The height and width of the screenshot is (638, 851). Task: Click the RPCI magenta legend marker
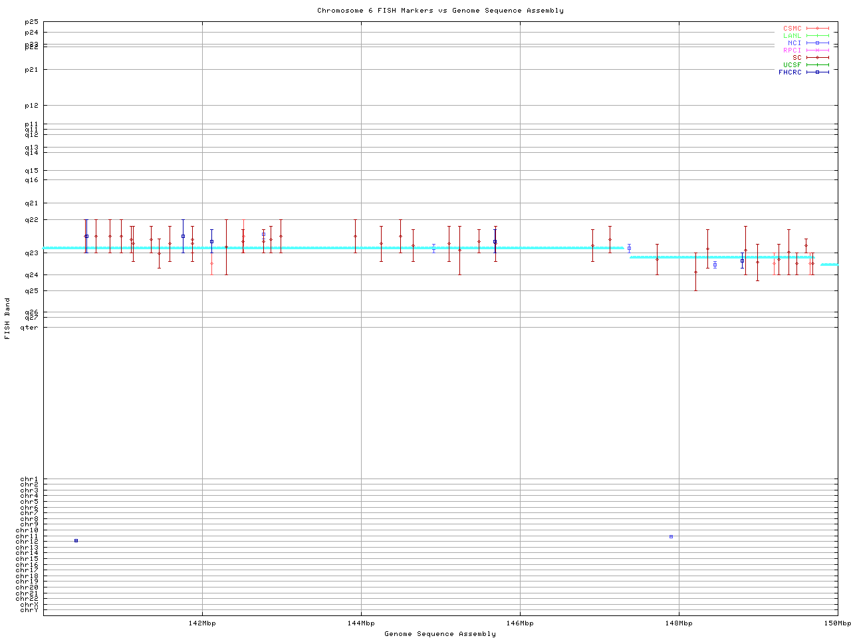(x=817, y=51)
